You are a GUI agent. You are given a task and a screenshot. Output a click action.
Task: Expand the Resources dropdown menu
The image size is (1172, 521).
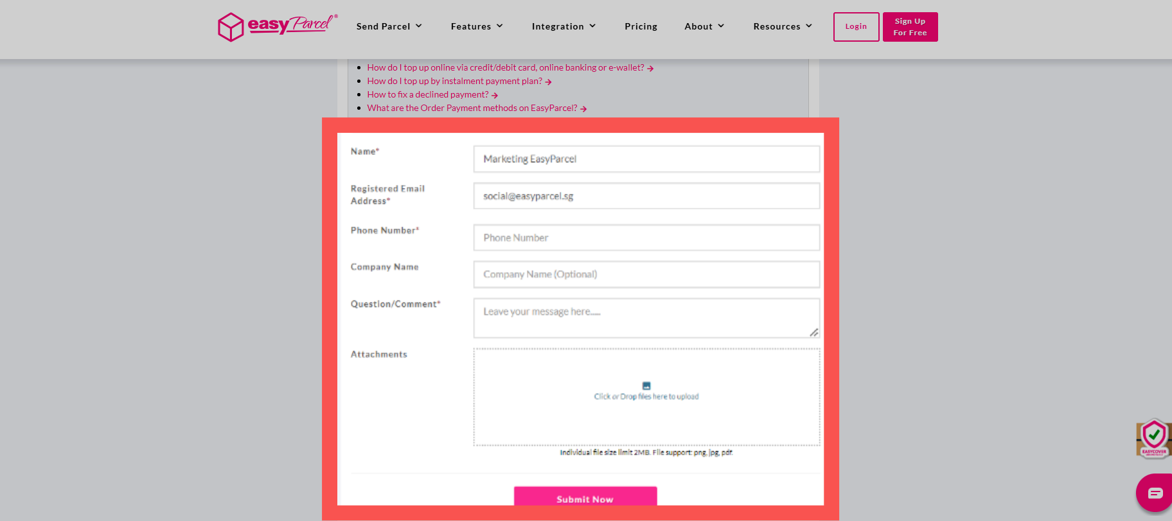click(783, 26)
